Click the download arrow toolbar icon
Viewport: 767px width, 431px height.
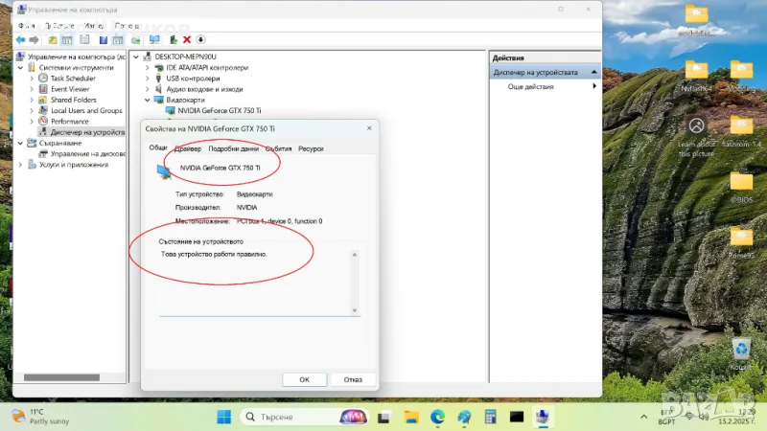click(201, 40)
